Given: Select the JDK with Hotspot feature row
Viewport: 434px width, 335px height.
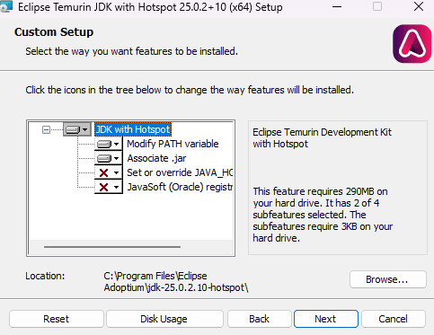Looking at the screenshot, I should (133, 129).
